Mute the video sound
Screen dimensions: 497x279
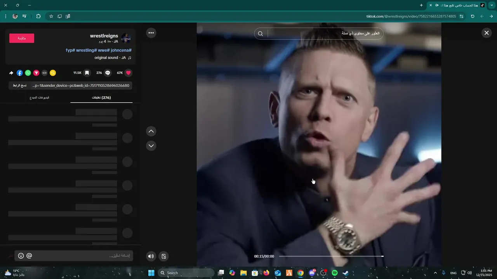coord(151,256)
